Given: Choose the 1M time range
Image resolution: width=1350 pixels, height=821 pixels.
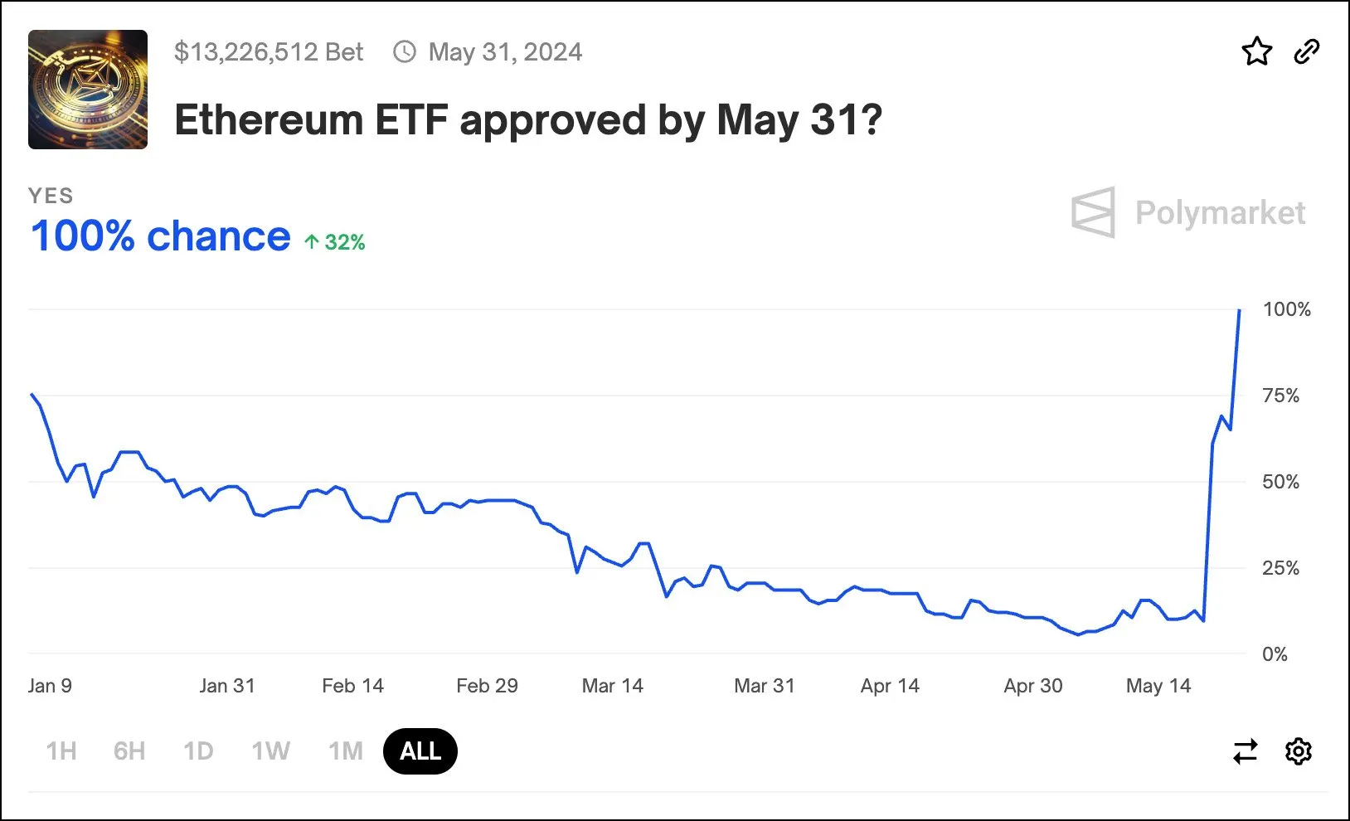Looking at the screenshot, I should (x=346, y=751).
